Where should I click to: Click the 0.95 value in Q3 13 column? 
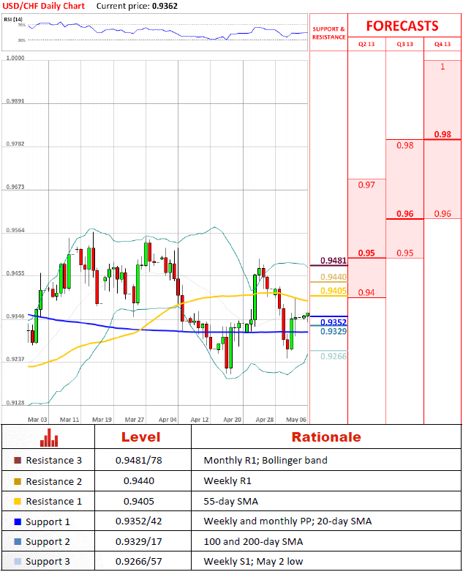[404, 253]
